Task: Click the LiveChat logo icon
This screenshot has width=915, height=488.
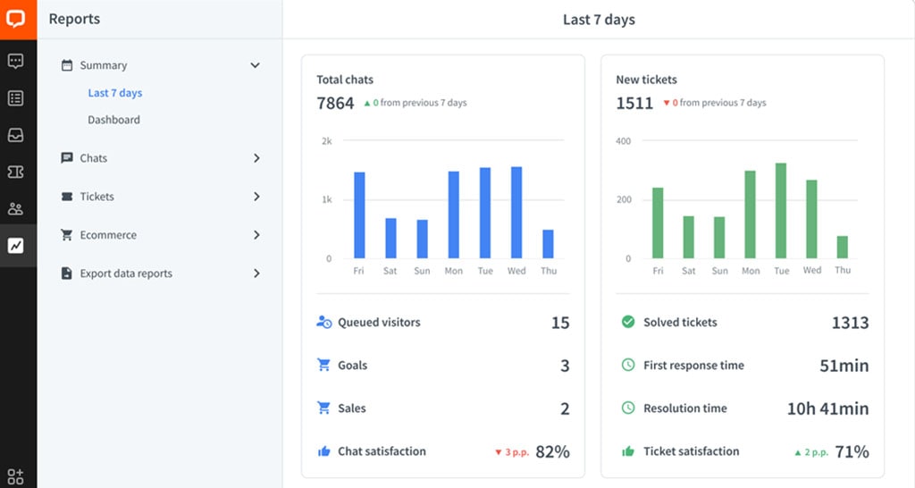Action: pyautogui.click(x=18, y=19)
